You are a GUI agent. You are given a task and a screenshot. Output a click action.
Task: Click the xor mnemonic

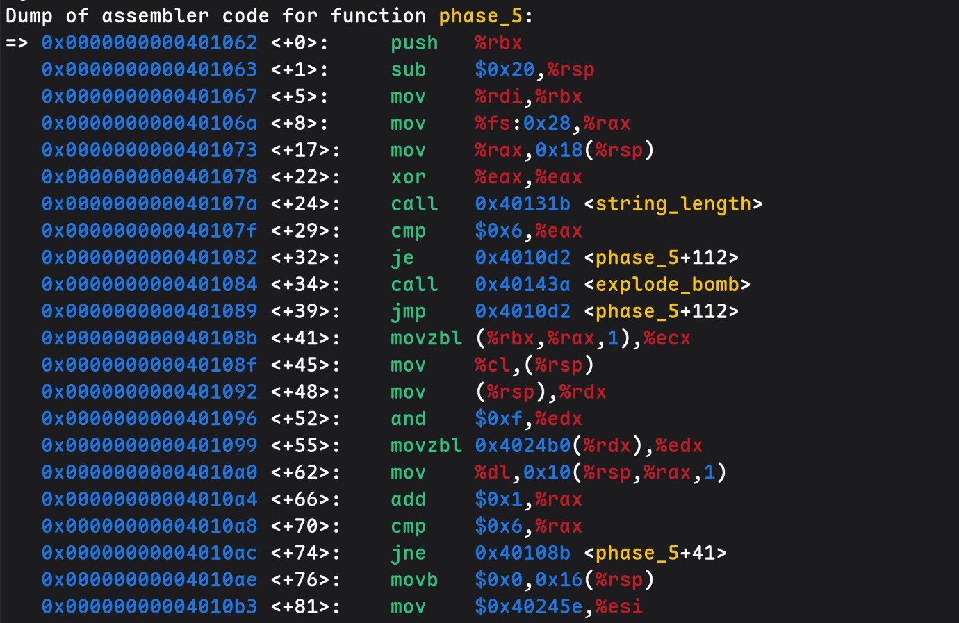tap(408, 177)
